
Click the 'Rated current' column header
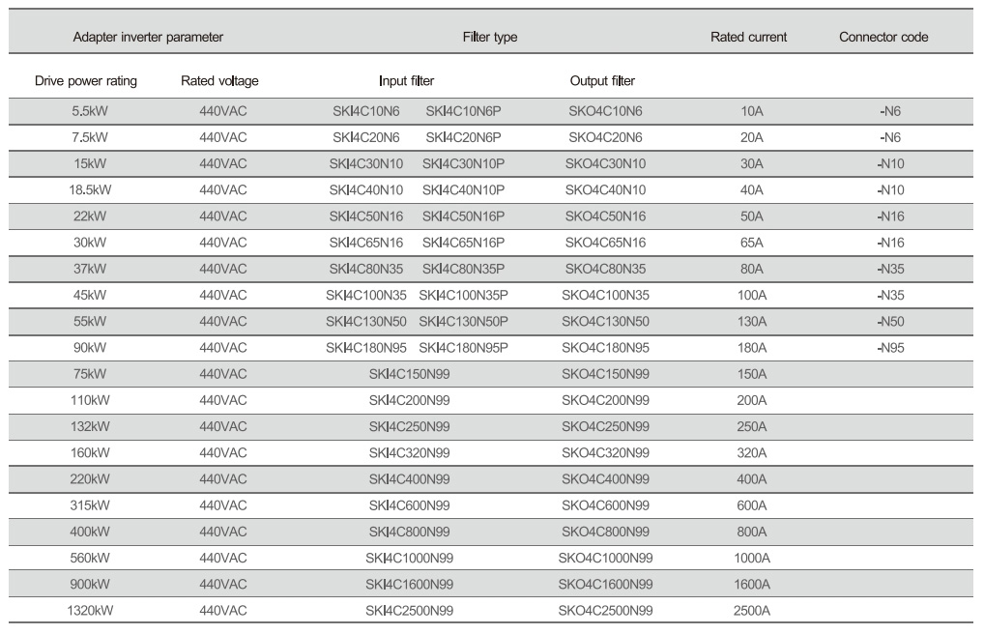749,37
